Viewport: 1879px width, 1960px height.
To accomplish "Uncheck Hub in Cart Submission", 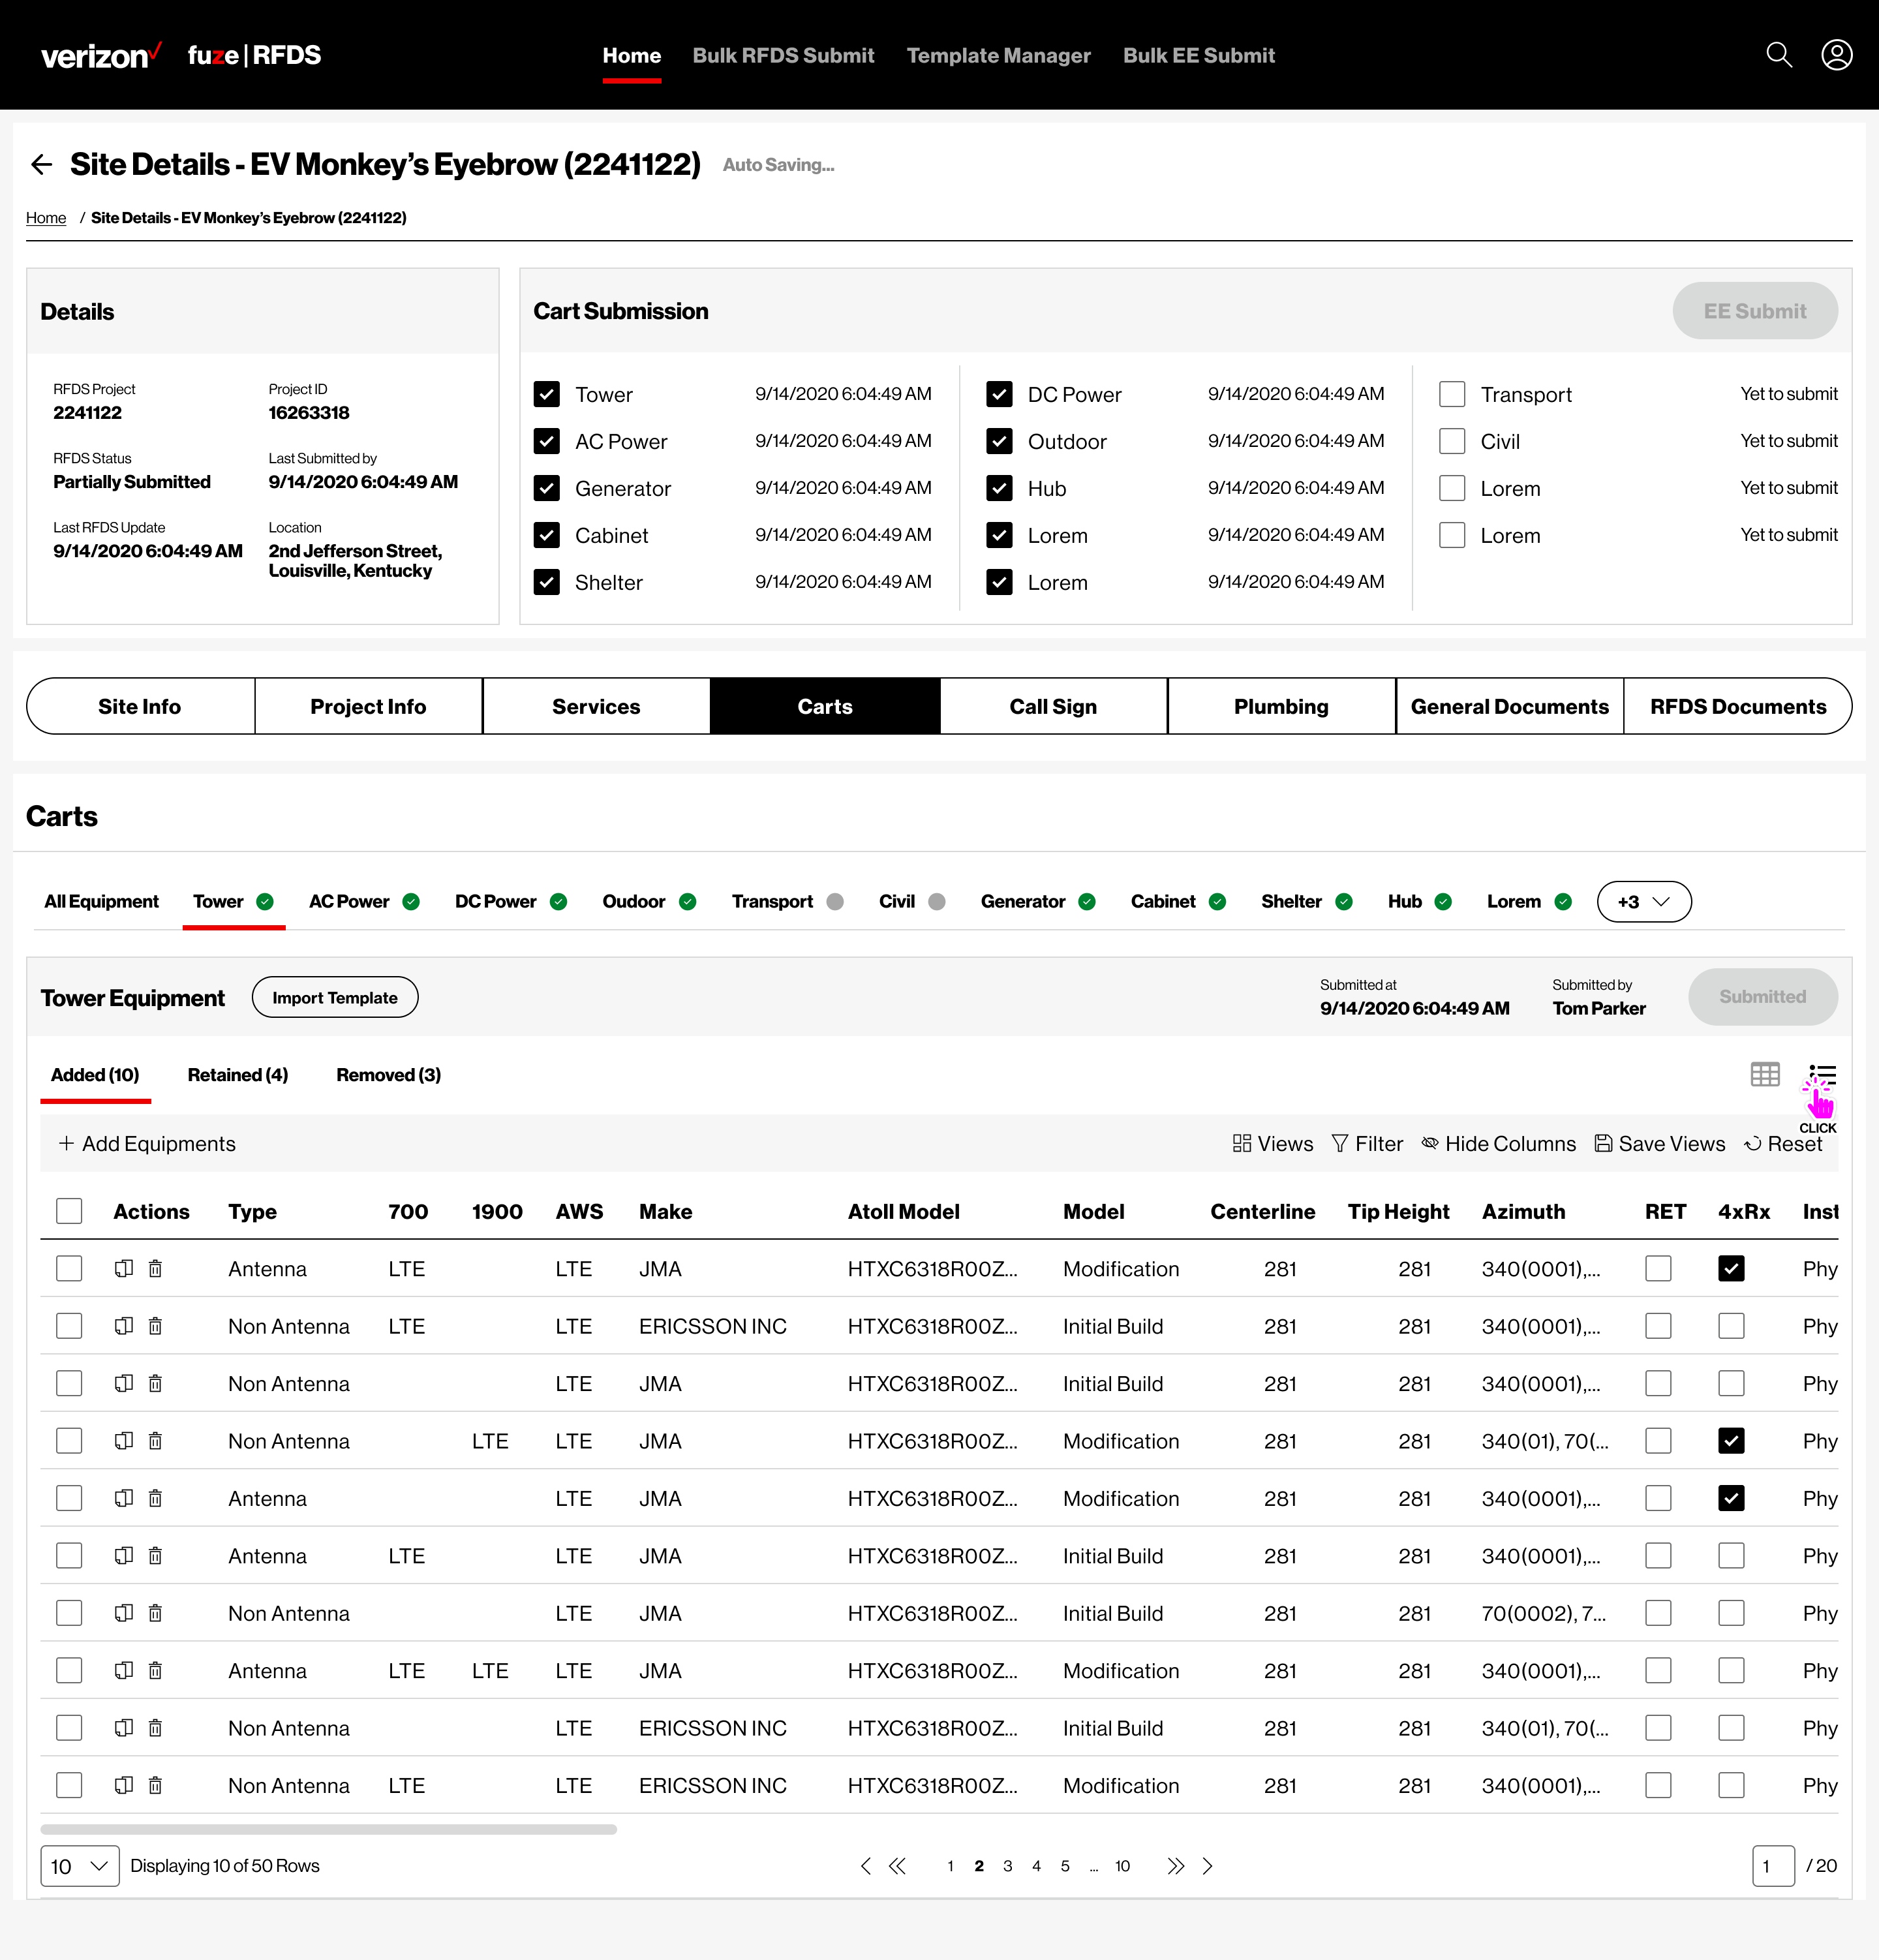I will (x=999, y=488).
